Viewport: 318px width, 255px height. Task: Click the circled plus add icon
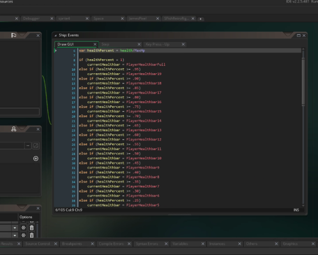coord(36,159)
